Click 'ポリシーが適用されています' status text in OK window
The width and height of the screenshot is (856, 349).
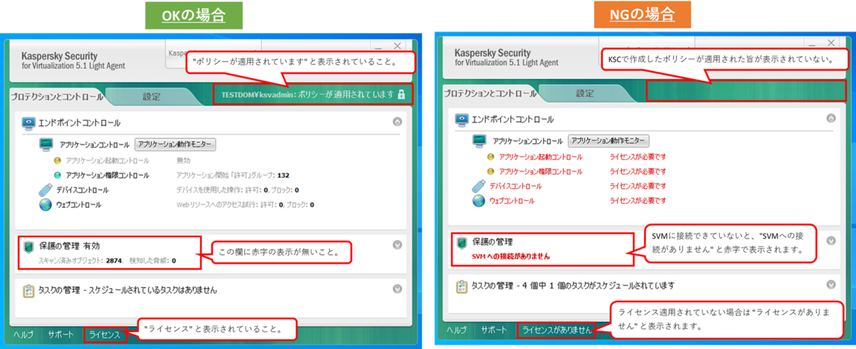coord(346,95)
